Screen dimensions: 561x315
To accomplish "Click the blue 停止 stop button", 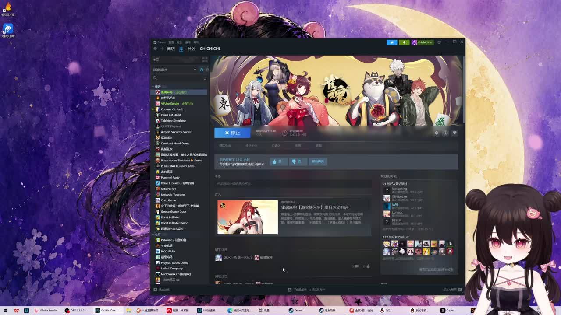I will pos(232,133).
